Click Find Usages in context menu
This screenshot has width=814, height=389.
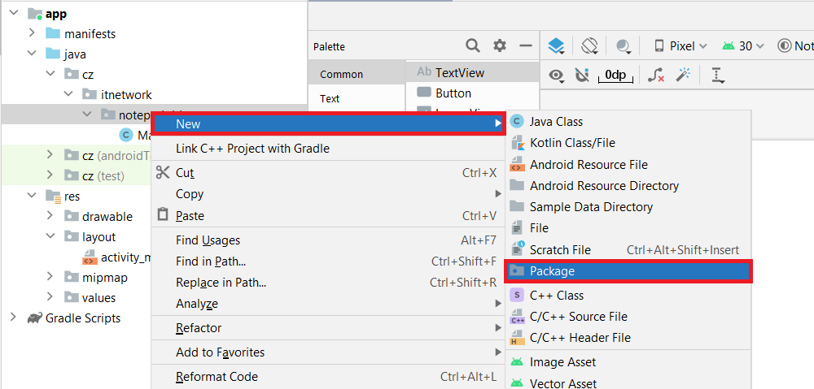click(x=208, y=240)
